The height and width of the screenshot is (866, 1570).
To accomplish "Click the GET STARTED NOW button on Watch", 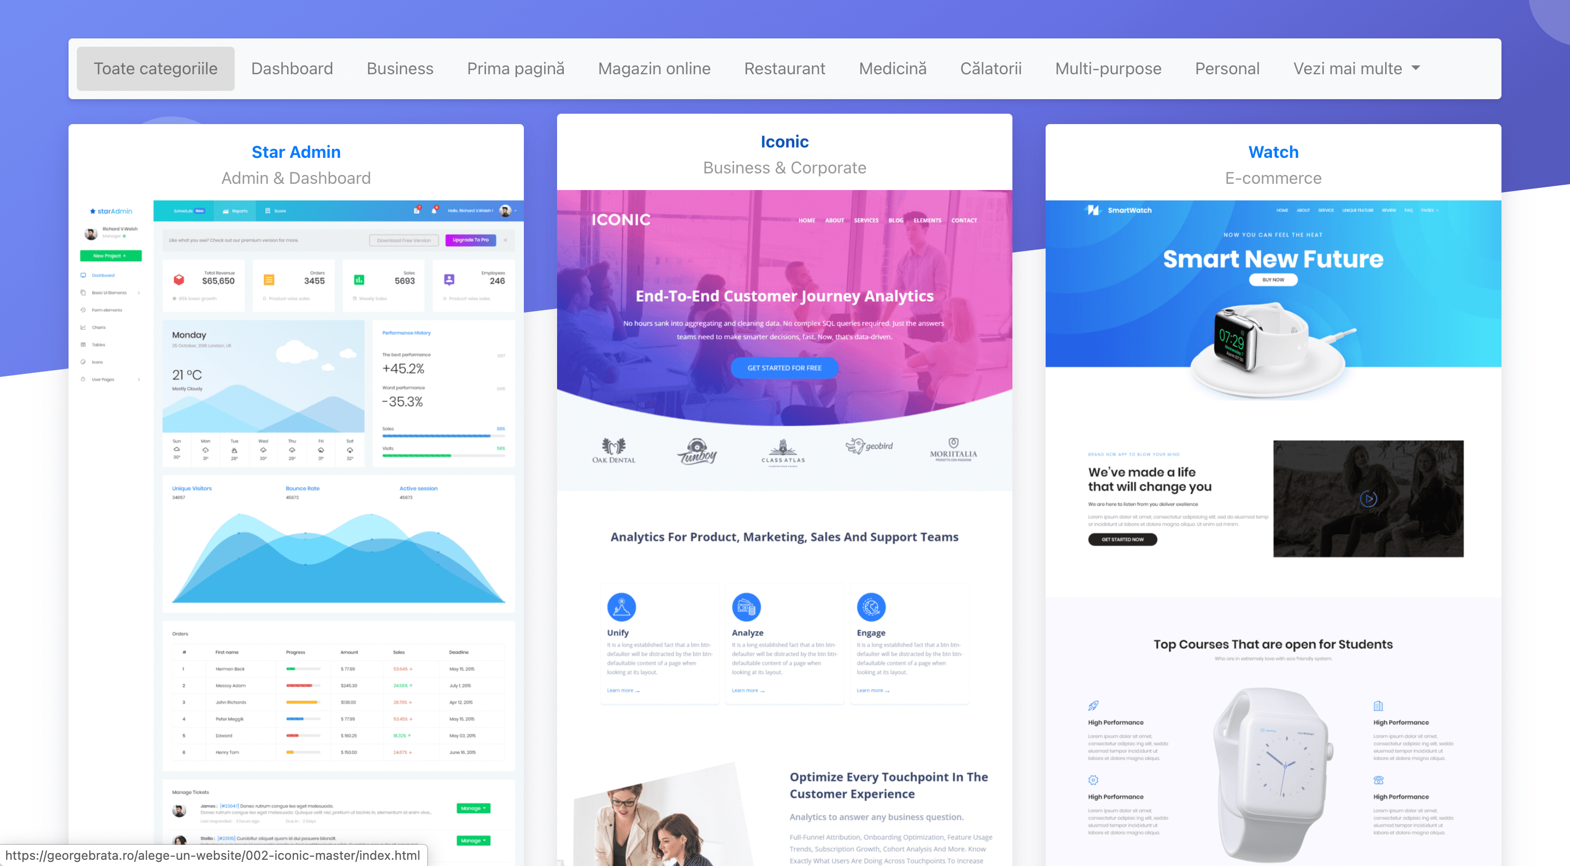I will point(1122,539).
